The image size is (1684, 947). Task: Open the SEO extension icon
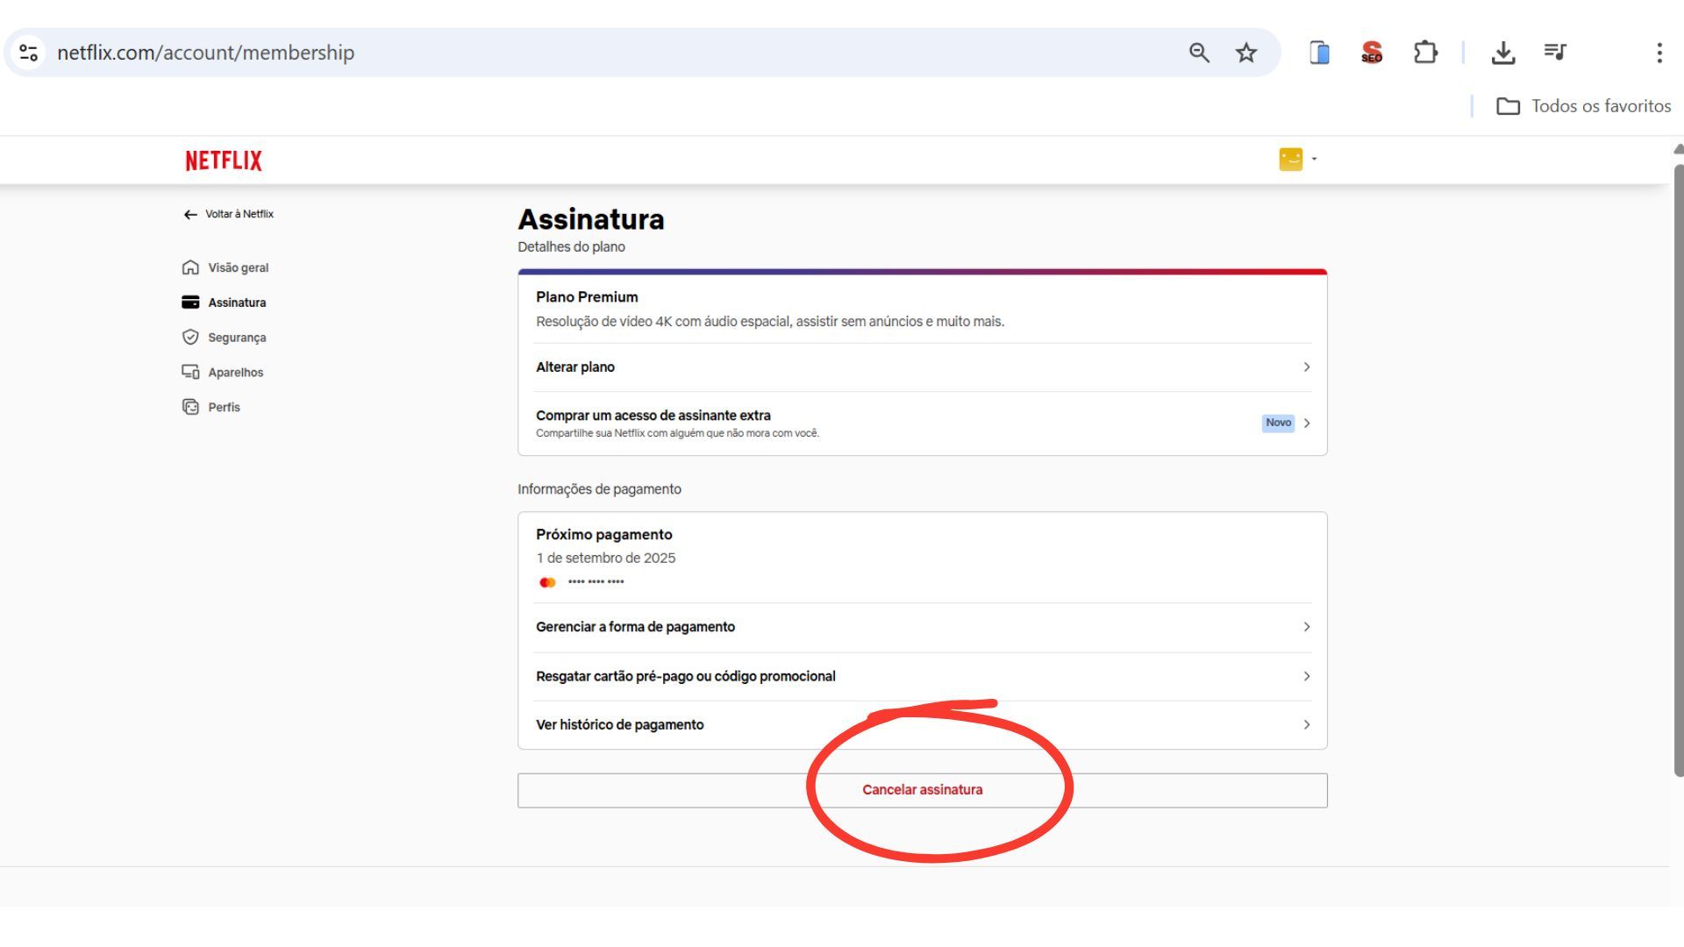click(x=1372, y=53)
